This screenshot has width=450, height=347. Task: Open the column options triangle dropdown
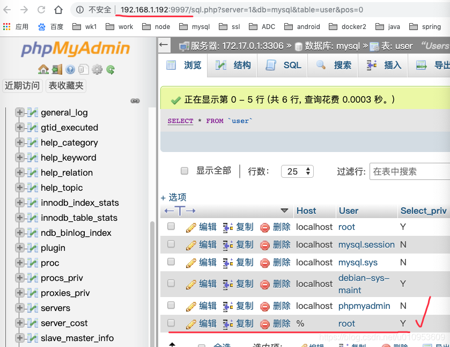pyautogui.click(x=284, y=211)
